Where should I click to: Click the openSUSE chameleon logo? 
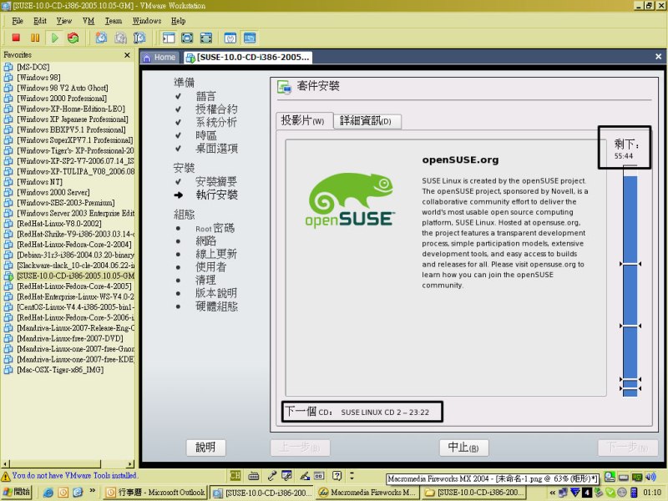(x=350, y=200)
